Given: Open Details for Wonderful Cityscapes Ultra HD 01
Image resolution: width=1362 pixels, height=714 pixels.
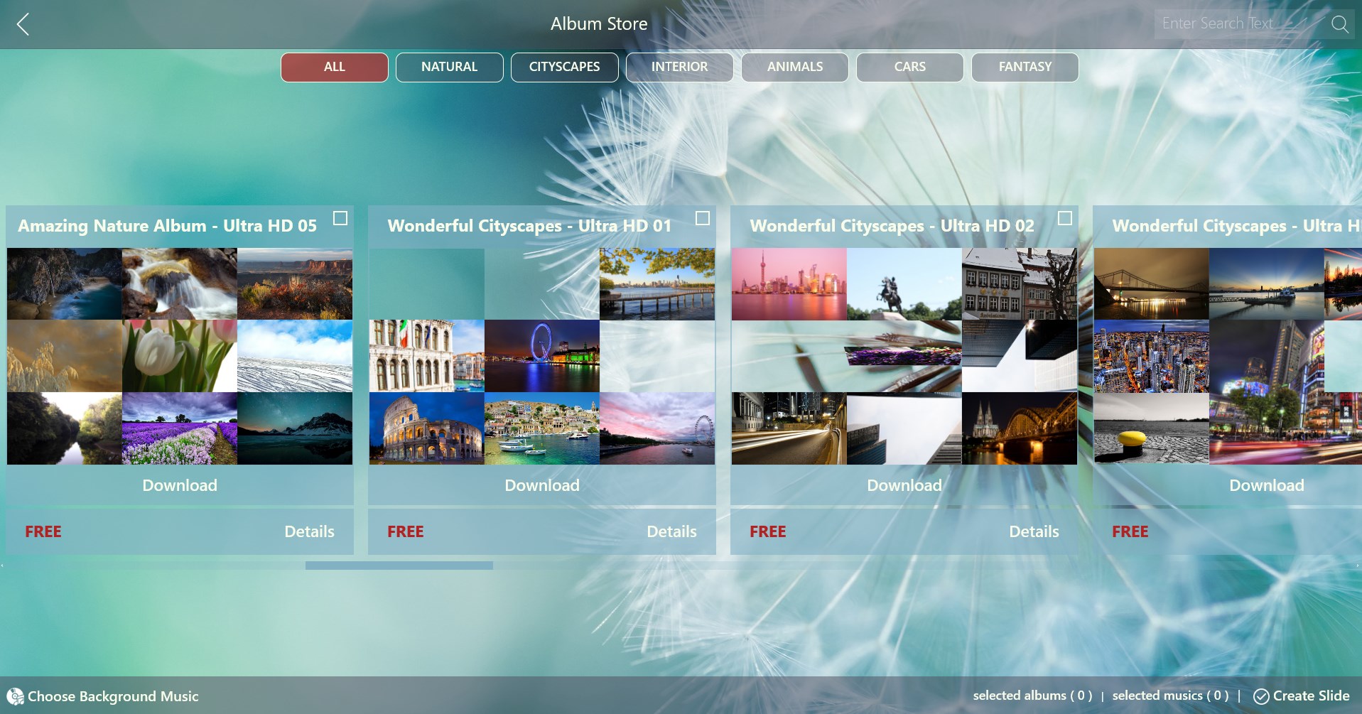Looking at the screenshot, I should tap(671, 531).
